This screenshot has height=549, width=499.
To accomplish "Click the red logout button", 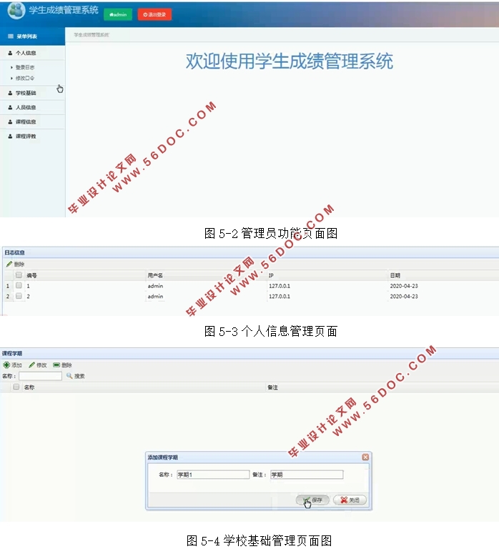I will [x=154, y=14].
